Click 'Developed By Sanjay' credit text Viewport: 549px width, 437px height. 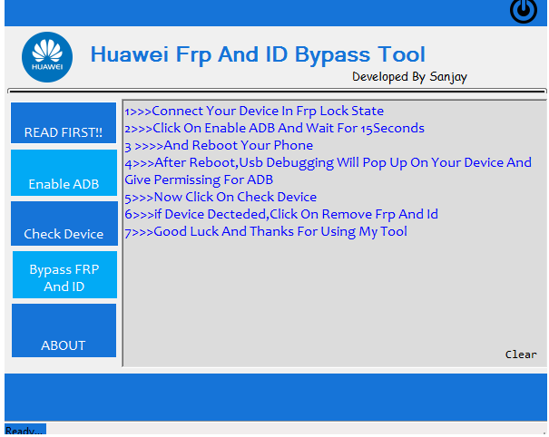pos(409,77)
